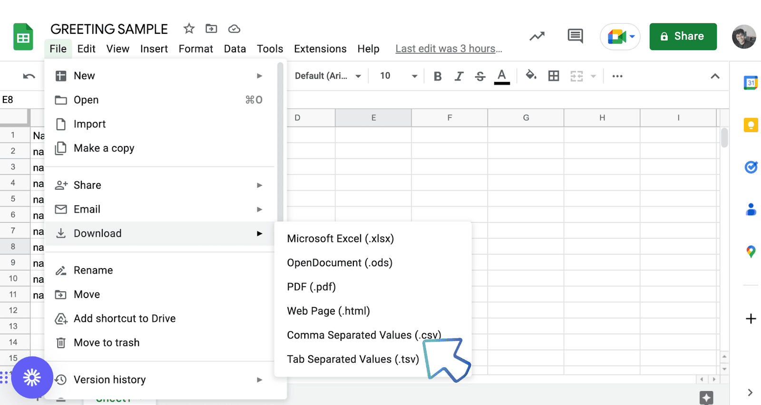Star the GREETING SAMPLE document
Image resolution: width=761 pixels, height=405 pixels.
(189, 29)
